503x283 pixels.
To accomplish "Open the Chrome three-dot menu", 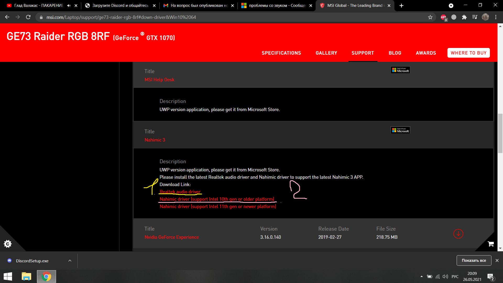I will [496, 17].
